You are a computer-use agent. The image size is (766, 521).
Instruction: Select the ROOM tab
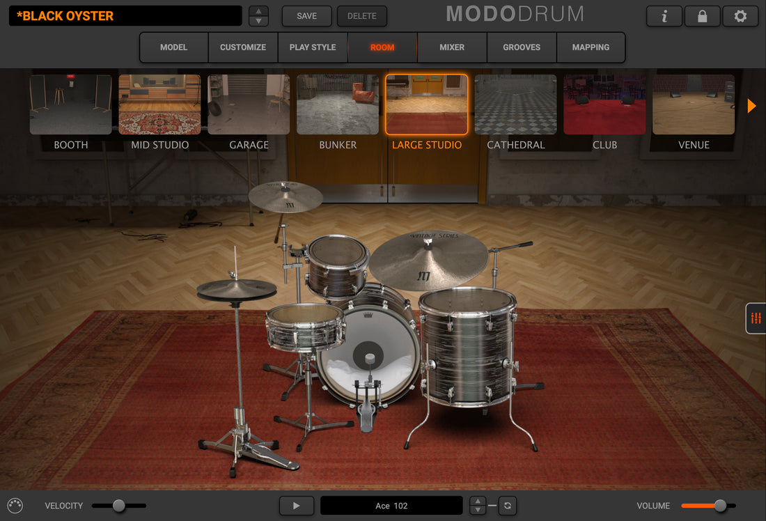coord(382,47)
